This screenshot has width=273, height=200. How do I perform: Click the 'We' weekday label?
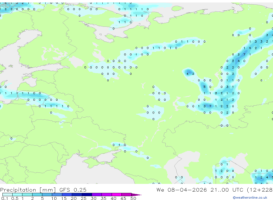click(x=160, y=190)
